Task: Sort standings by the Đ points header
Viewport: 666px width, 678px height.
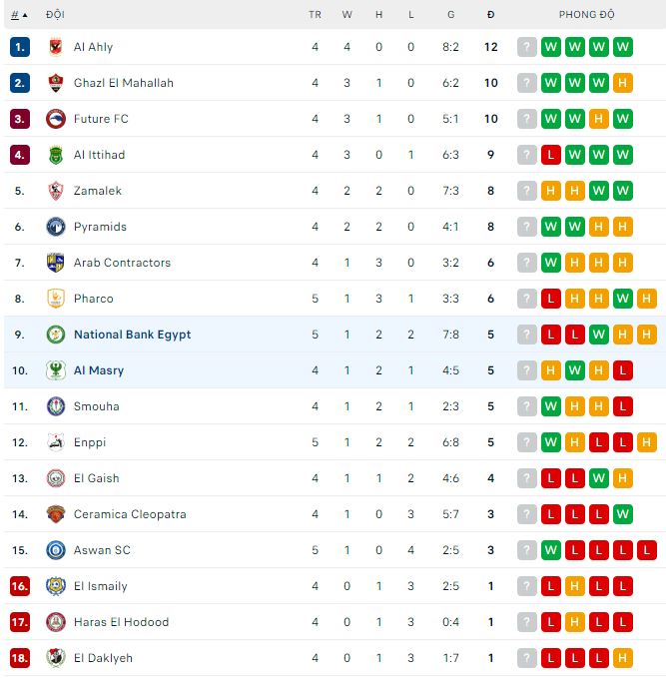Action: pyautogui.click(x=490, y=15)
